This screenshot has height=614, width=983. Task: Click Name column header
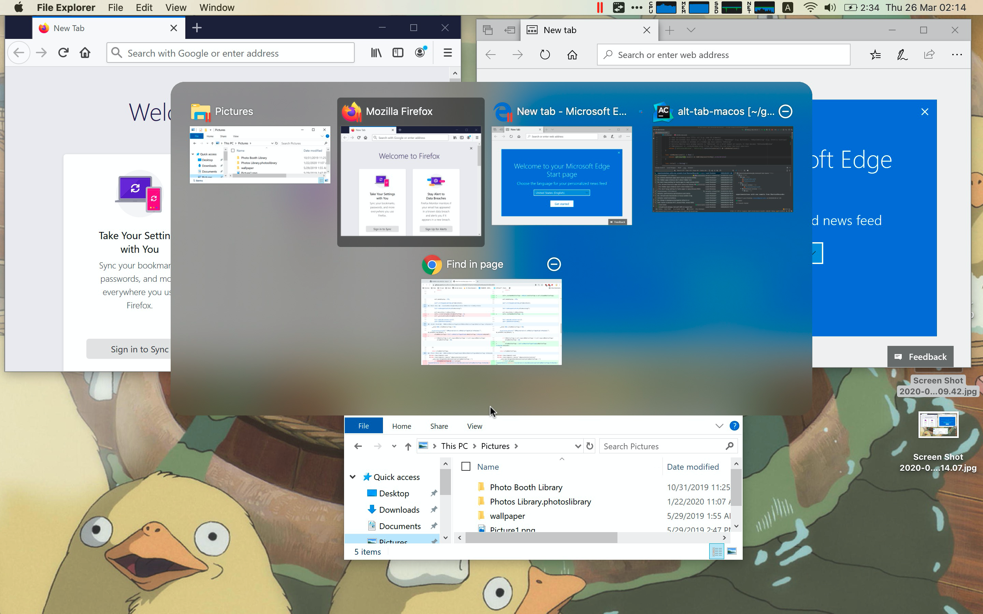click(488, 467)
